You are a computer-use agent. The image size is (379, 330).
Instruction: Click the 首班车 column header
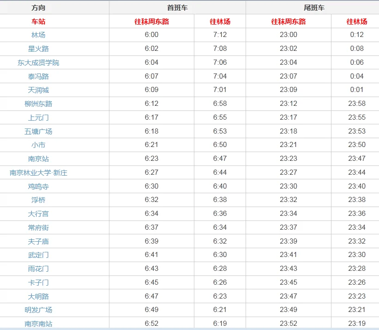[x=177, y=8]
